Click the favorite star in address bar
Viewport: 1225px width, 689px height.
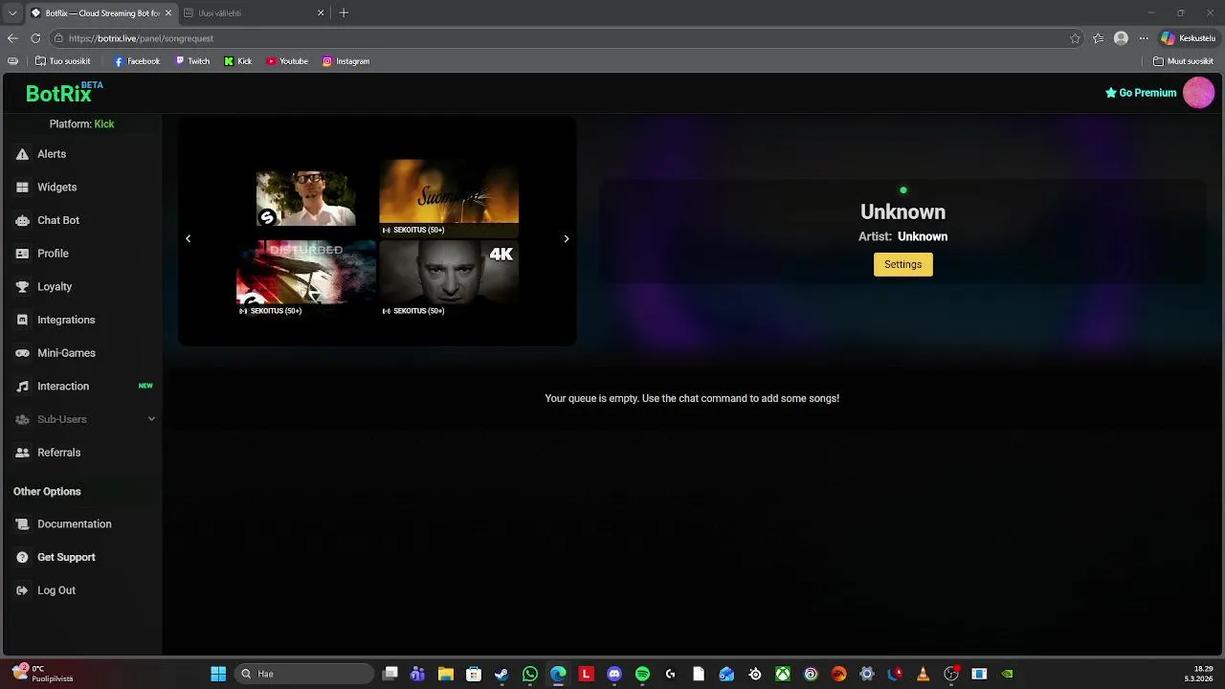(1075, 38)
